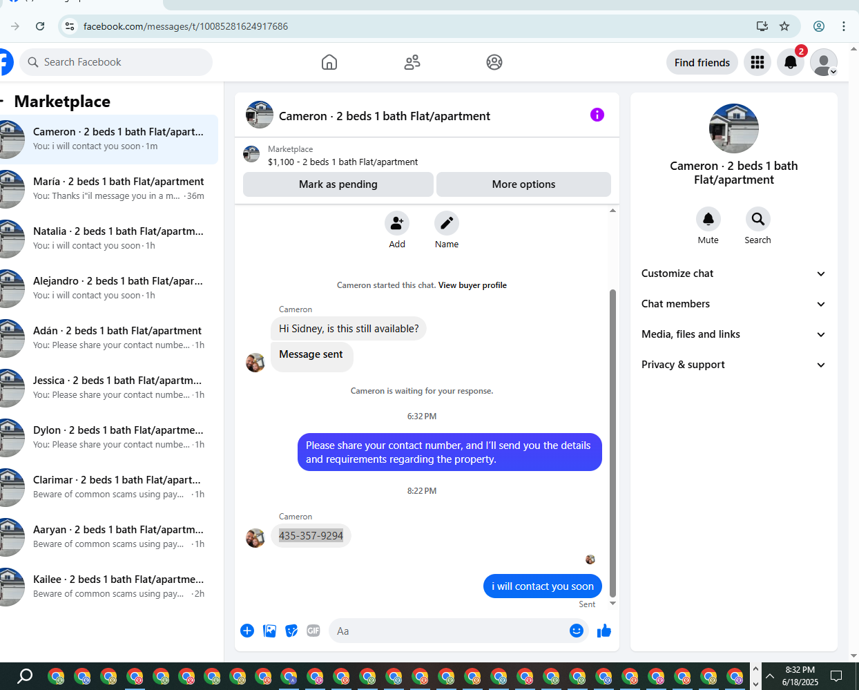This screenshot has width=859, height=690.
Task: Open More options button
Action: [523, 184]
